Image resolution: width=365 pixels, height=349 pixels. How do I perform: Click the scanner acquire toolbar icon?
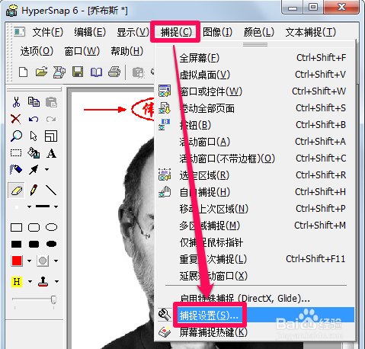tap(59, 72)
